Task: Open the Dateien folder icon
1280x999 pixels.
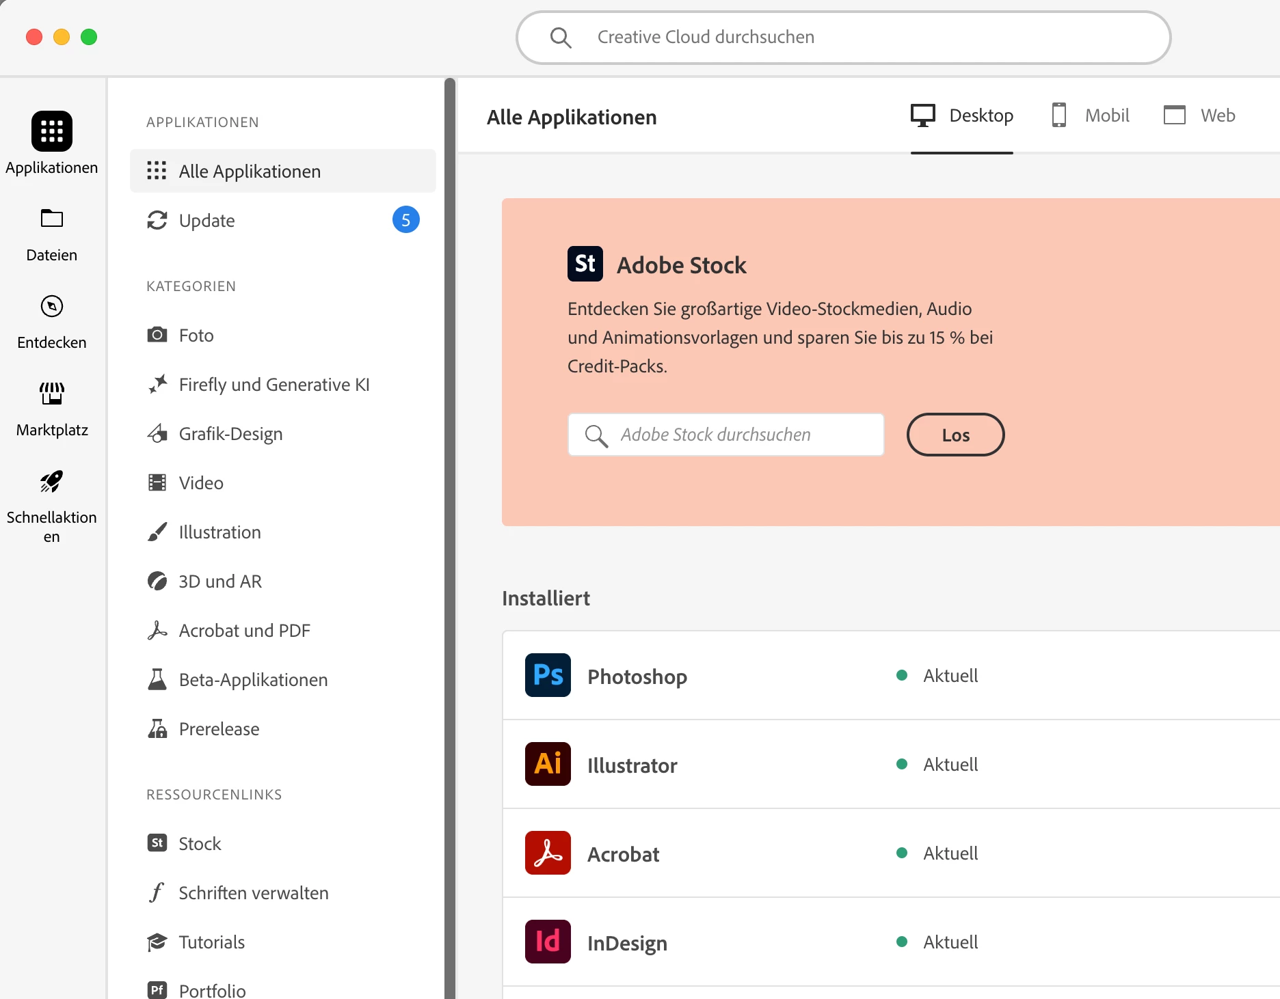Action: [x=52, y=219]
